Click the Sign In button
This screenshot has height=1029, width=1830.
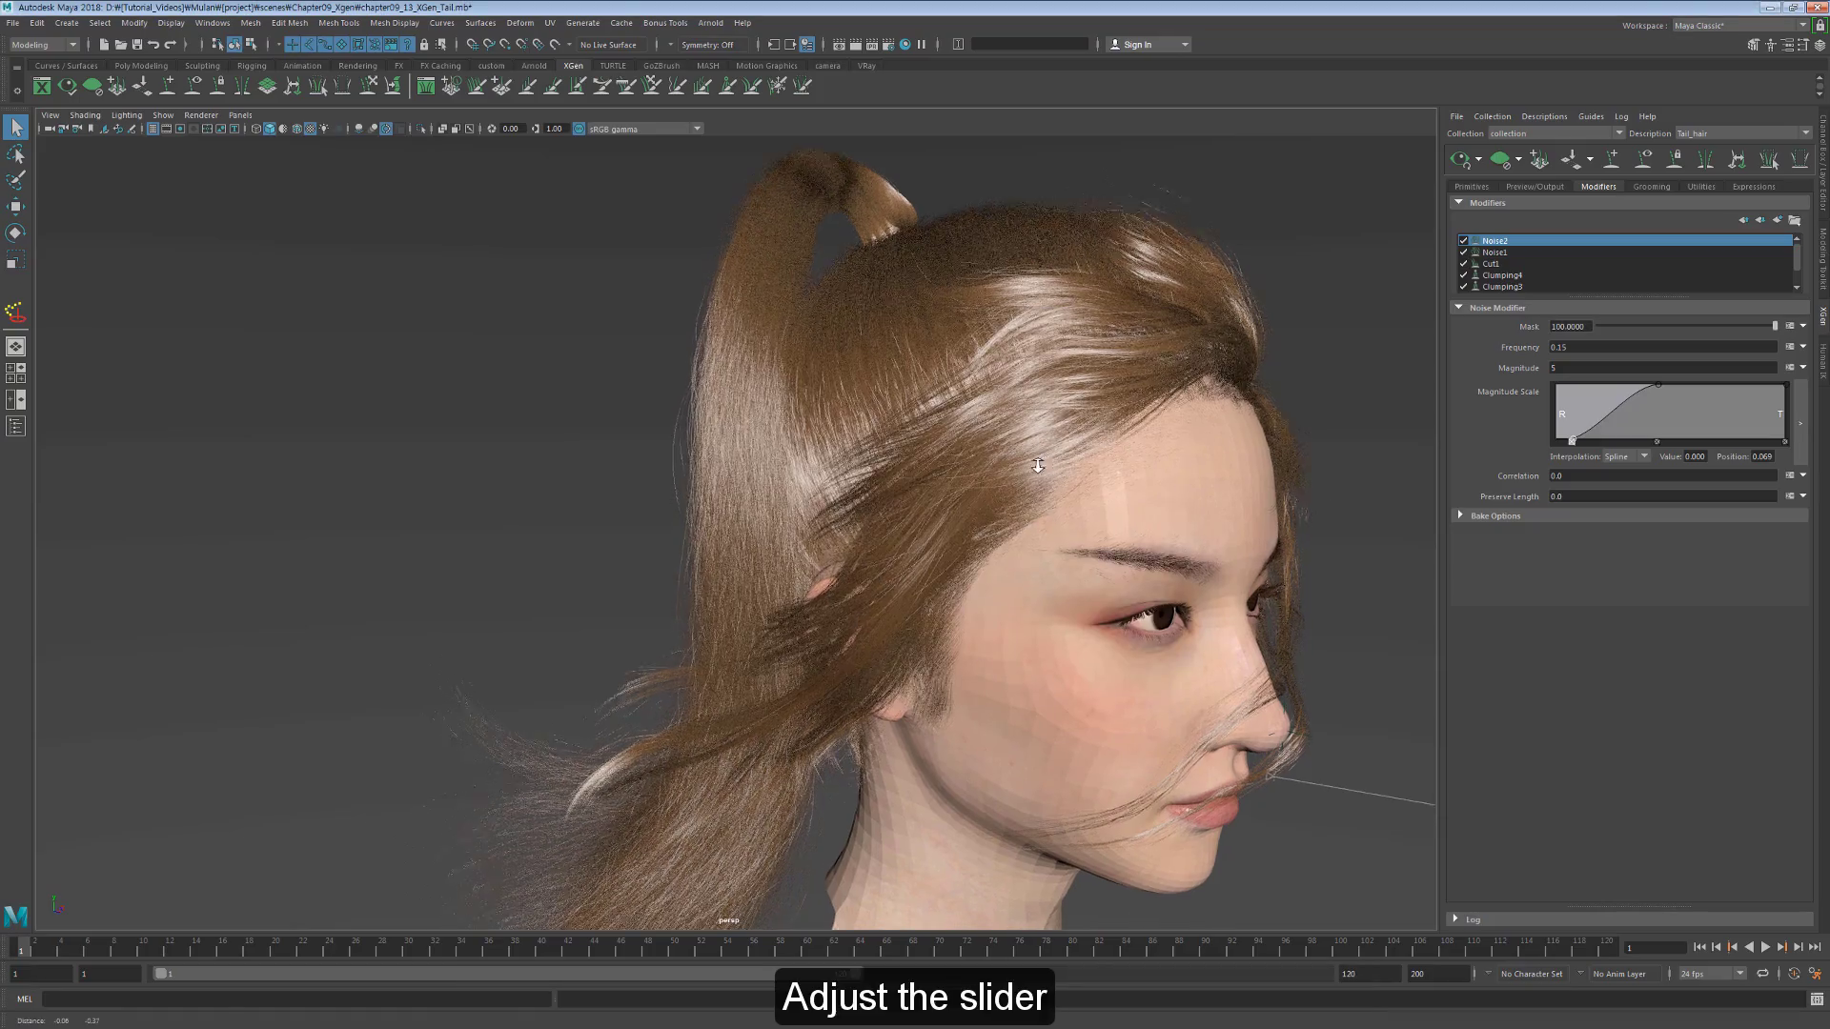click(1140, 44)
